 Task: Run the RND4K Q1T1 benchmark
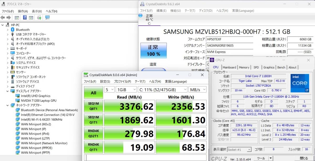(93, 147)
